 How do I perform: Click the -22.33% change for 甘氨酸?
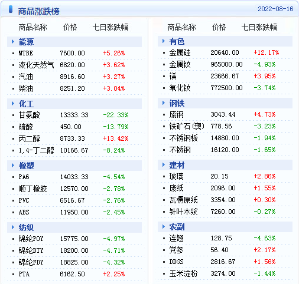point(116,115)
